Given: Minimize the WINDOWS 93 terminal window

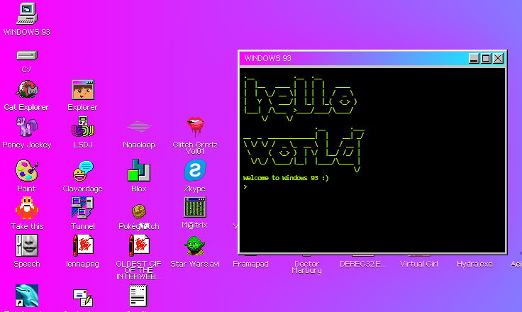Looking at the screenshot, I should [474, 59].
